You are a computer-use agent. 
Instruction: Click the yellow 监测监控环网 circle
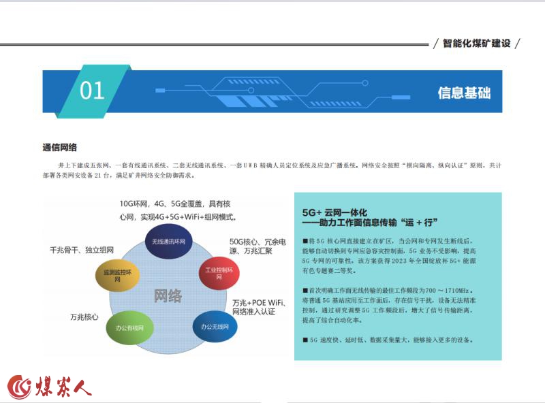117,276
